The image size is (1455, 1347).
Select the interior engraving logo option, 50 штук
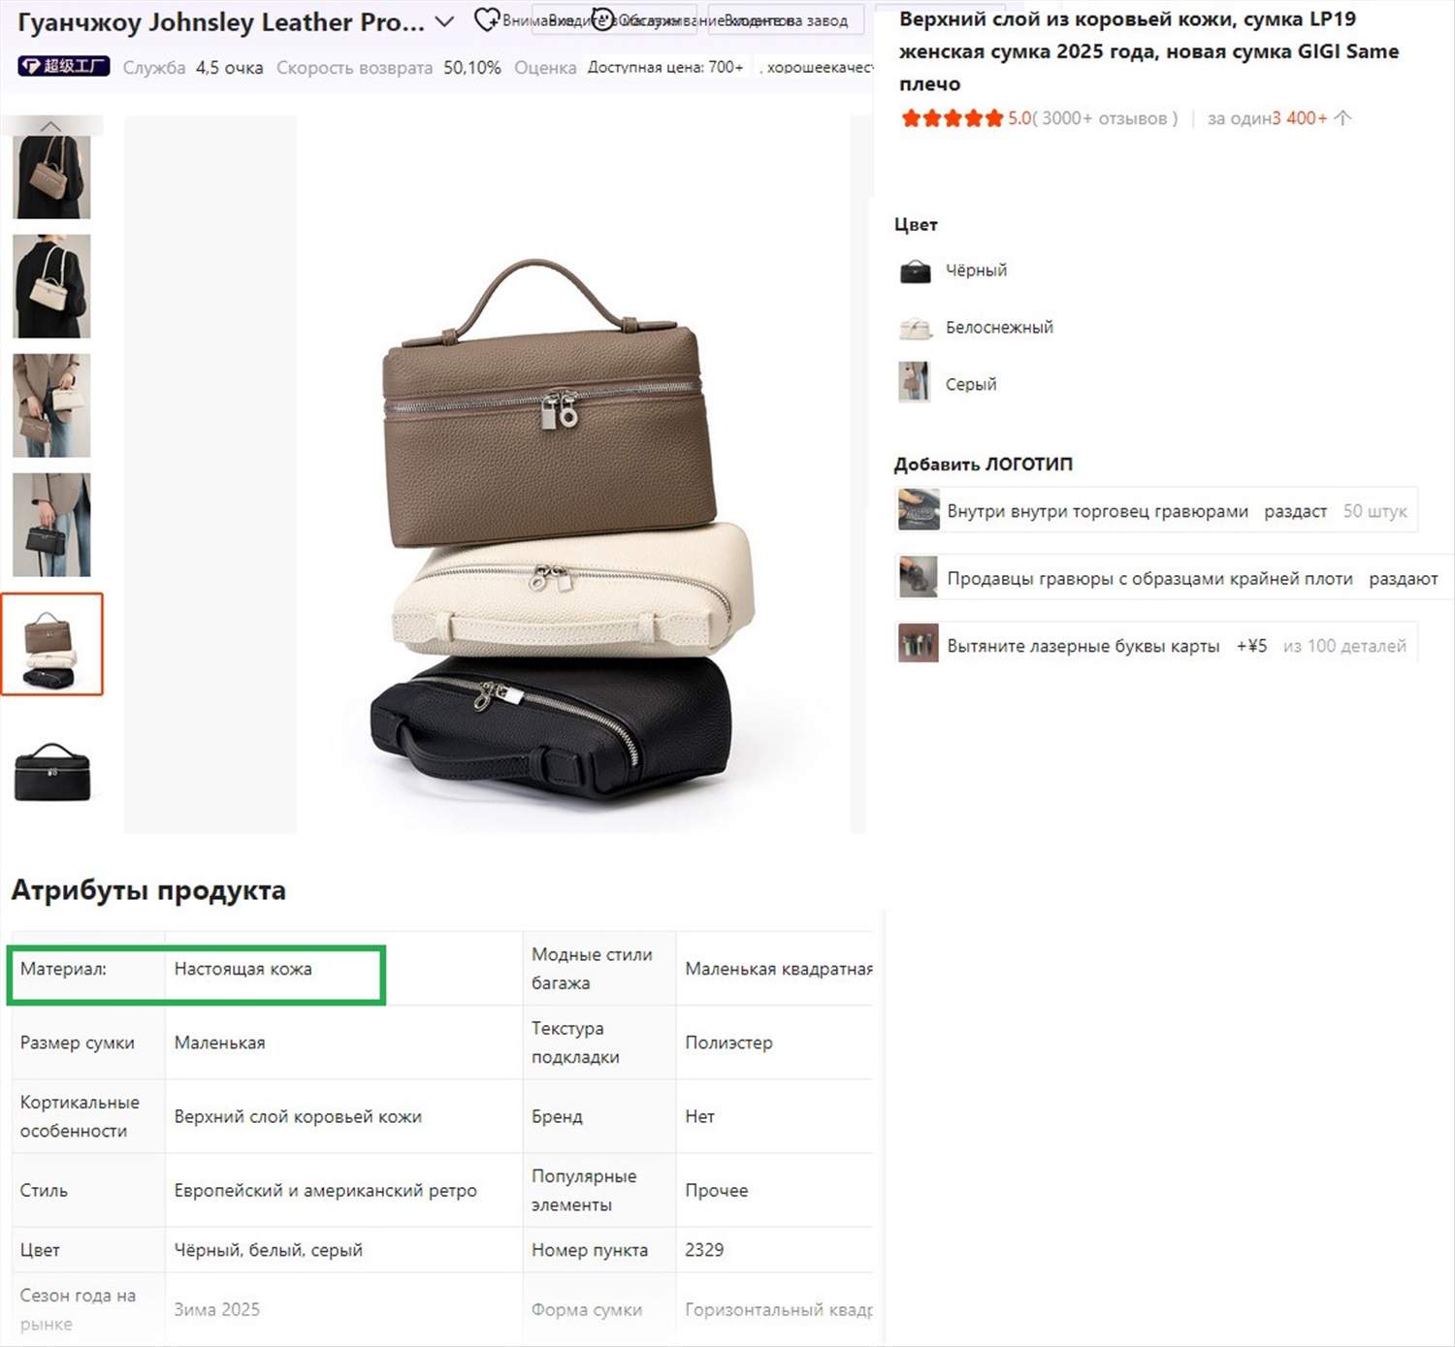1155,511
